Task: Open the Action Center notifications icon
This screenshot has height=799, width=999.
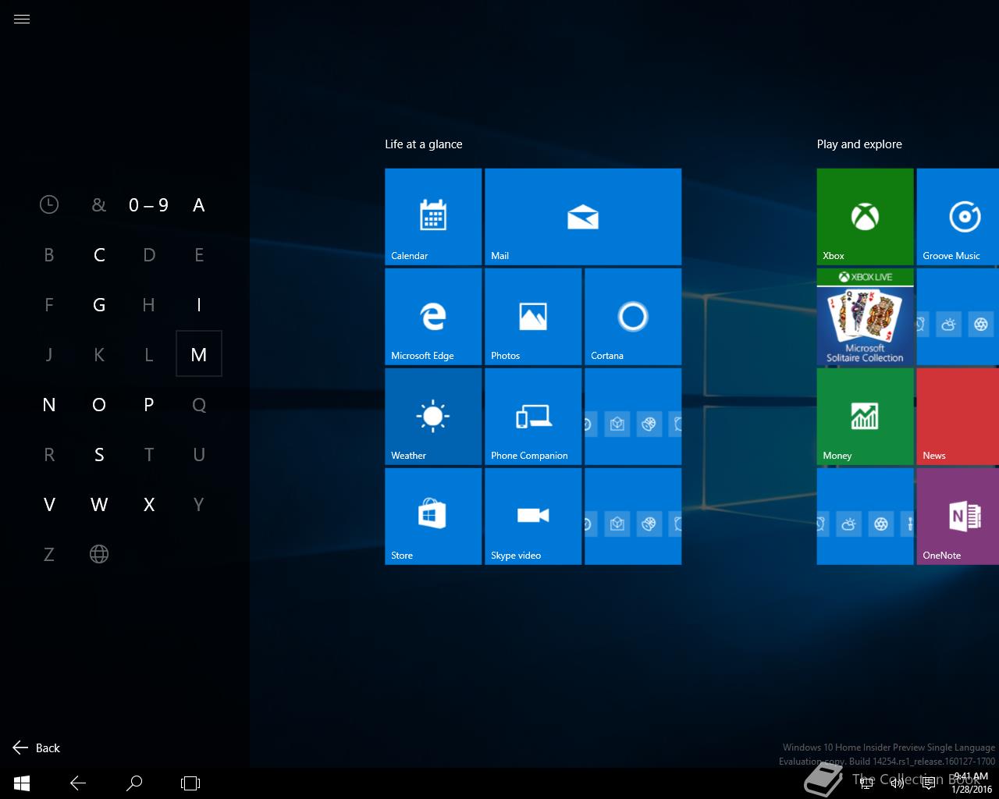Action: click(929, 783)
